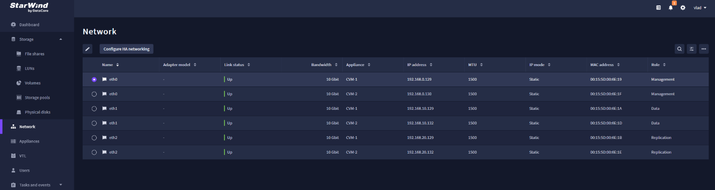Click Management role in CVM-1 row
The height and width of the screenshot is (190, 715).
pyautogui.click(x=663, y=79)
